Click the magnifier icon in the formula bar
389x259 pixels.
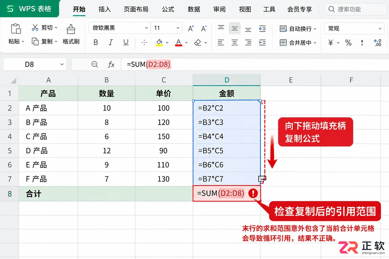[x=95, y=64]
